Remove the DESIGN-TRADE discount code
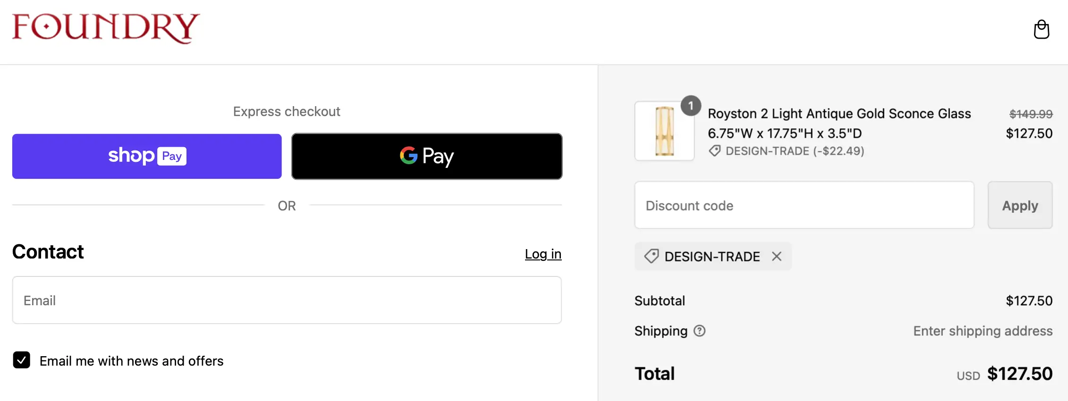Image resolution: width=1068 pixels, height=401 pixels. pos(777,256)
